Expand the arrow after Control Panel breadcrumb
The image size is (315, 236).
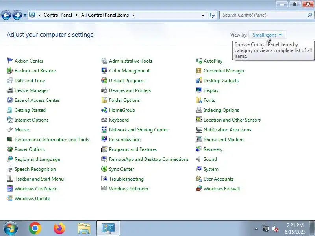click(76, 15)
